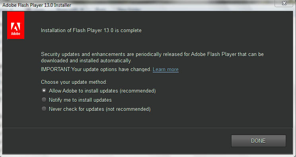Click the Allow Adobe to install updates label
This screenshot has width=296, height=157.
(102, 91)
